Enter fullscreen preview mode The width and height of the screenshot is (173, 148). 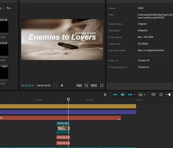pos(102,85)
